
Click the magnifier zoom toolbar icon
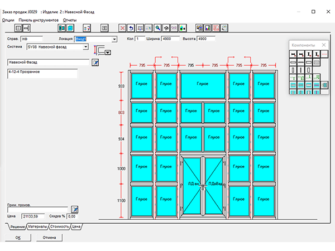[158, 27]
